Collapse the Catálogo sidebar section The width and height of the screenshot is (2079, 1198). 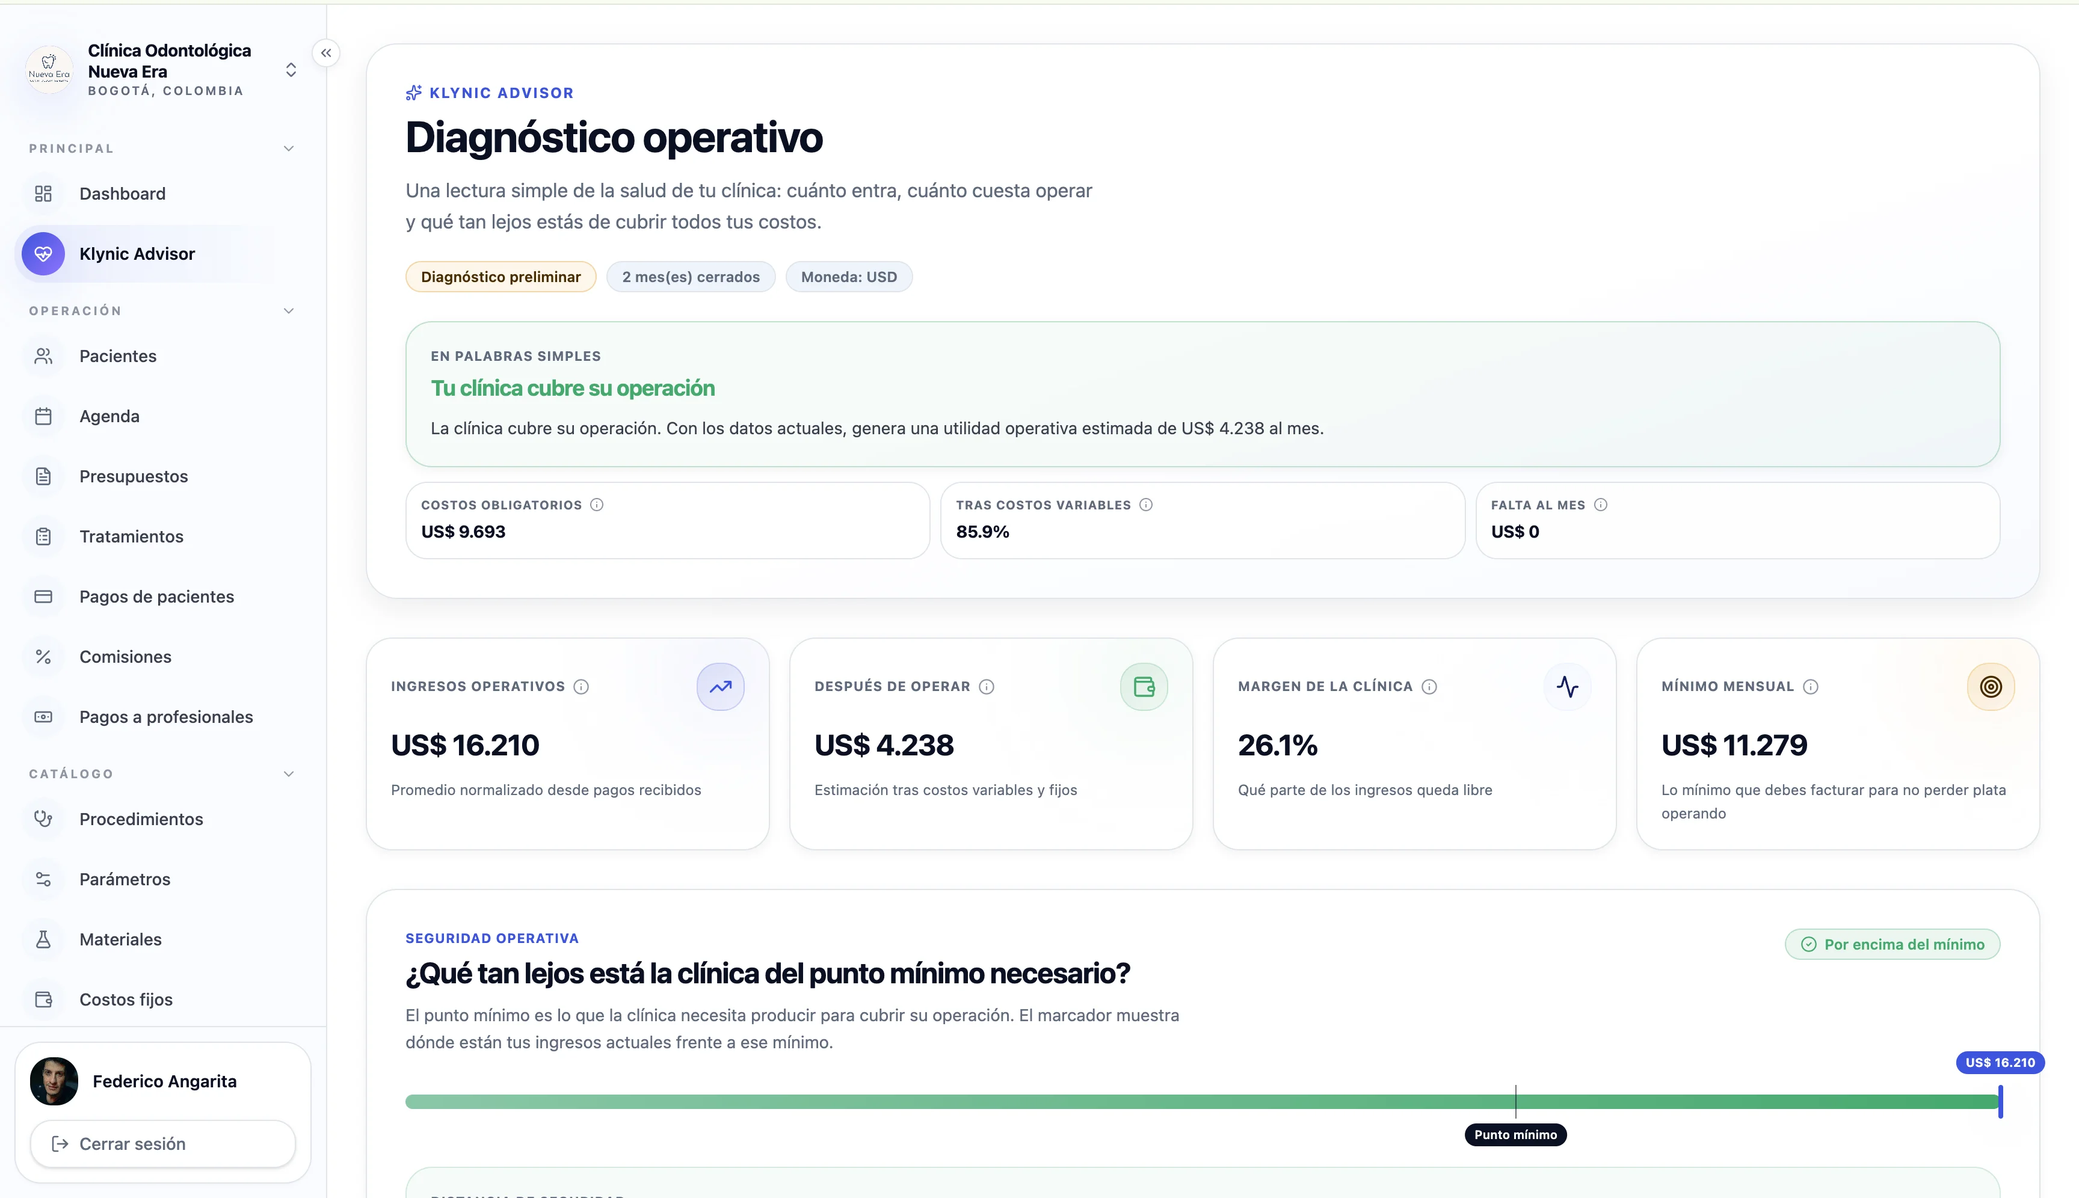pos(289,773)
